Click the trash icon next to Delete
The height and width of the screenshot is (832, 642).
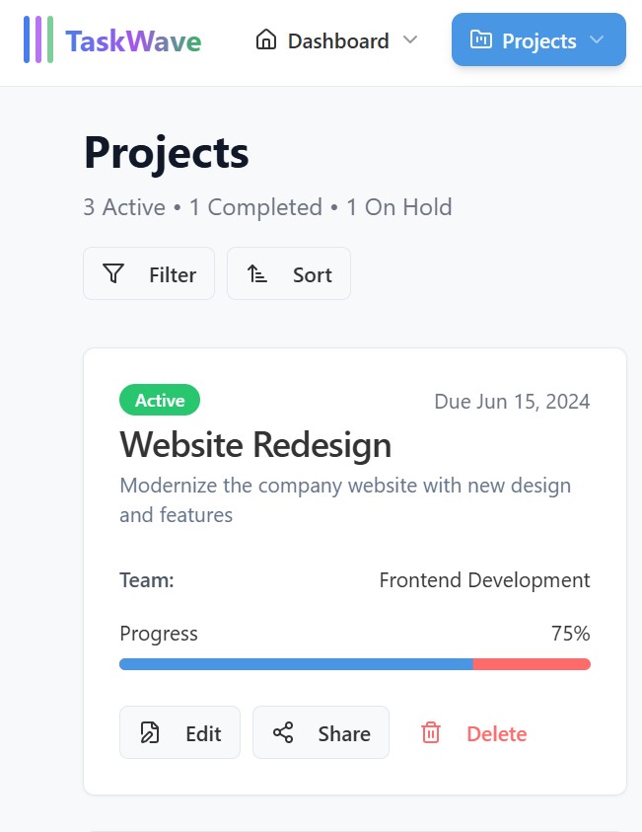[x=431, y=733]
